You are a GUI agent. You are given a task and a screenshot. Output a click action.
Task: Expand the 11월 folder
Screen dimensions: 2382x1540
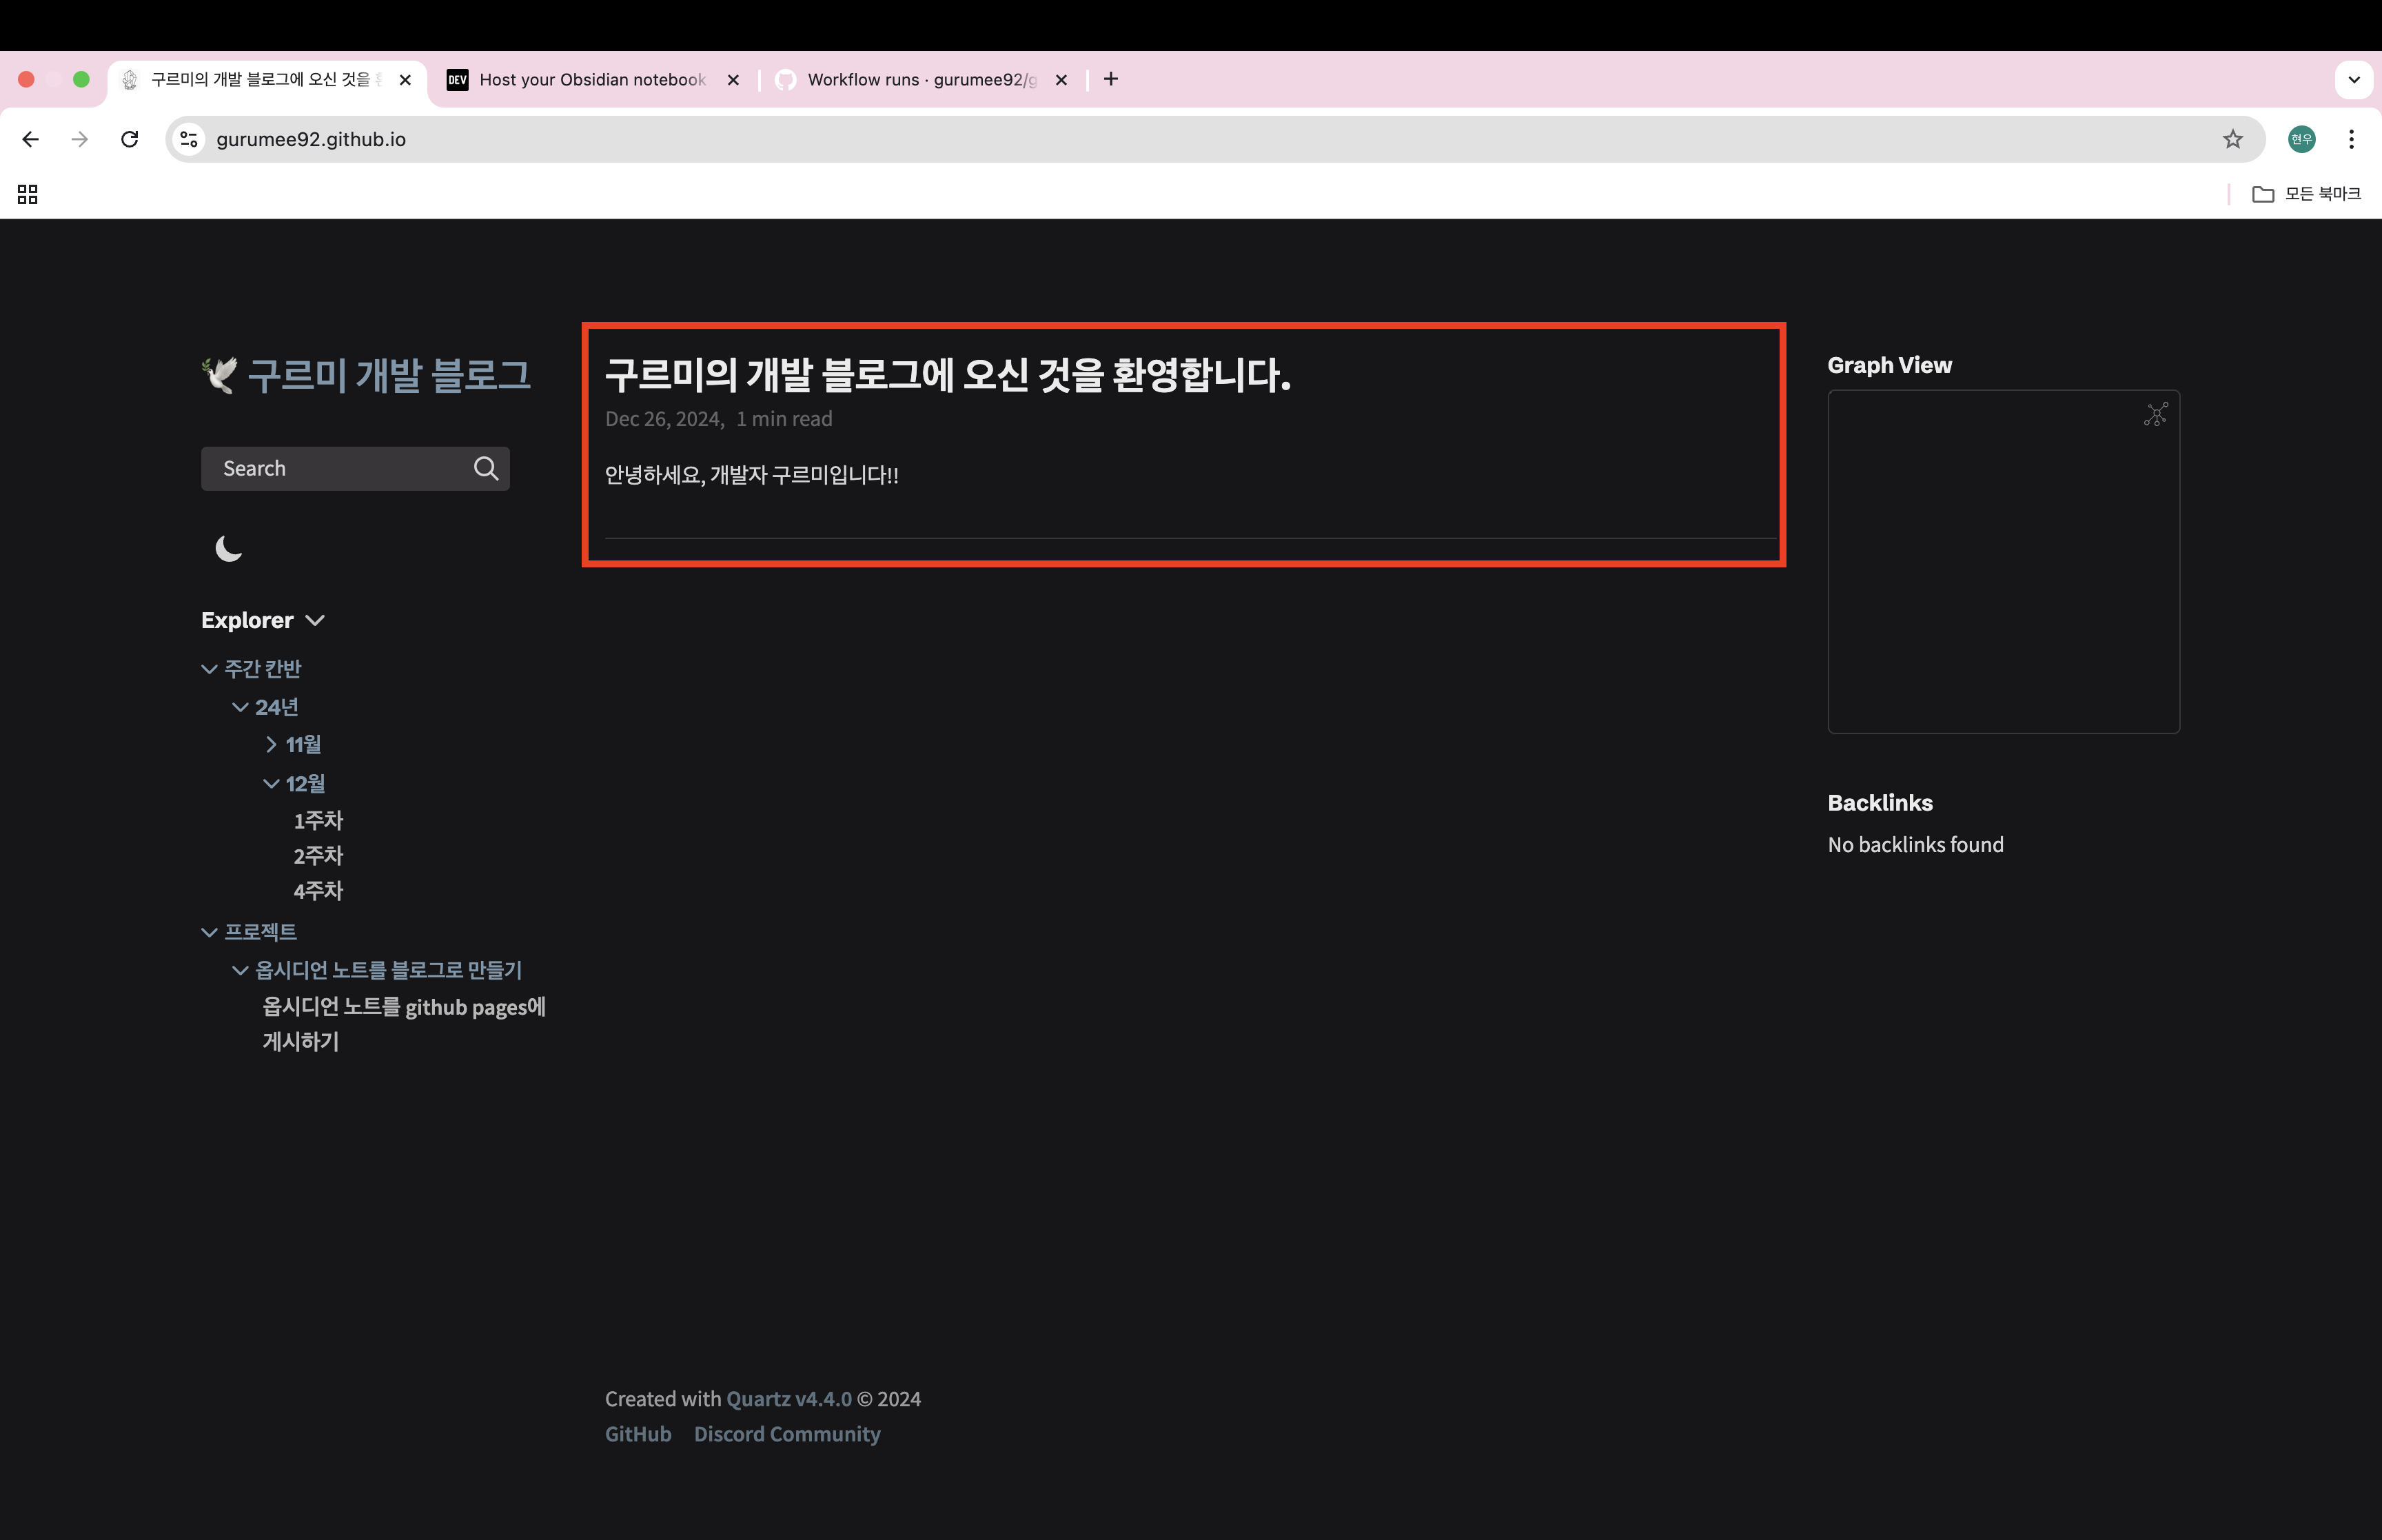(x=293, y=745)
